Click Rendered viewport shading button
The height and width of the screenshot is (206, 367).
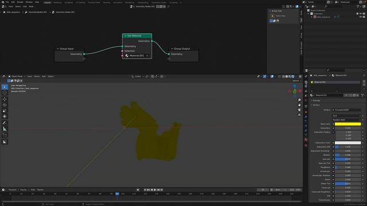(x=293, y=76)
